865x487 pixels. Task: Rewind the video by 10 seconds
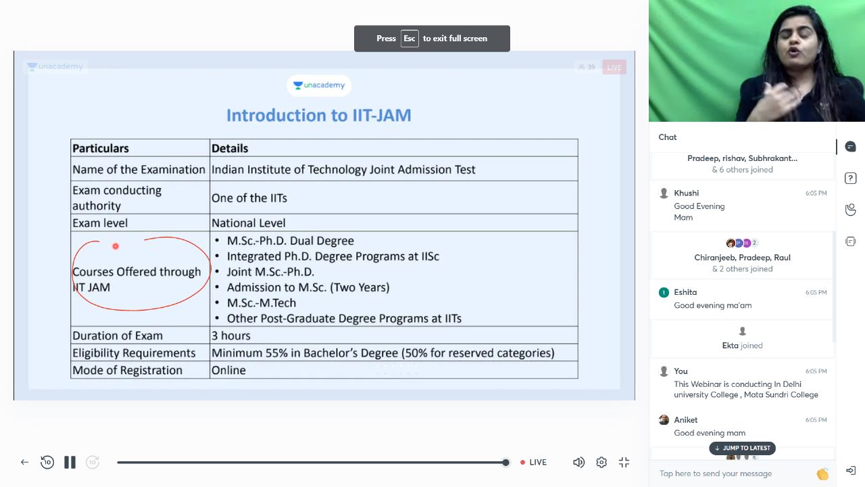tap(47, 462)
